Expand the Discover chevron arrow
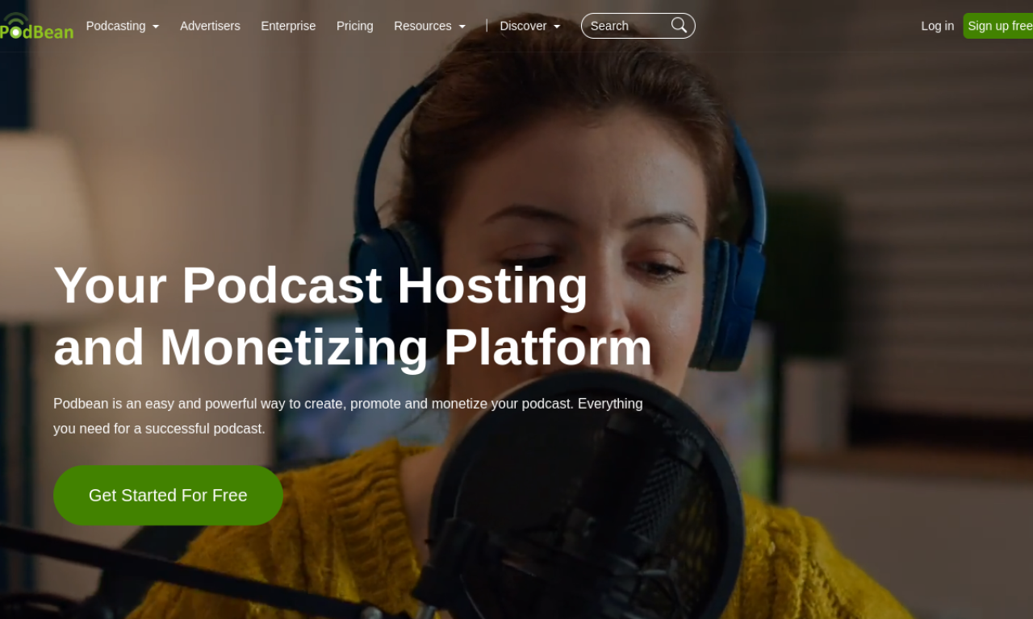 (557, 27)
